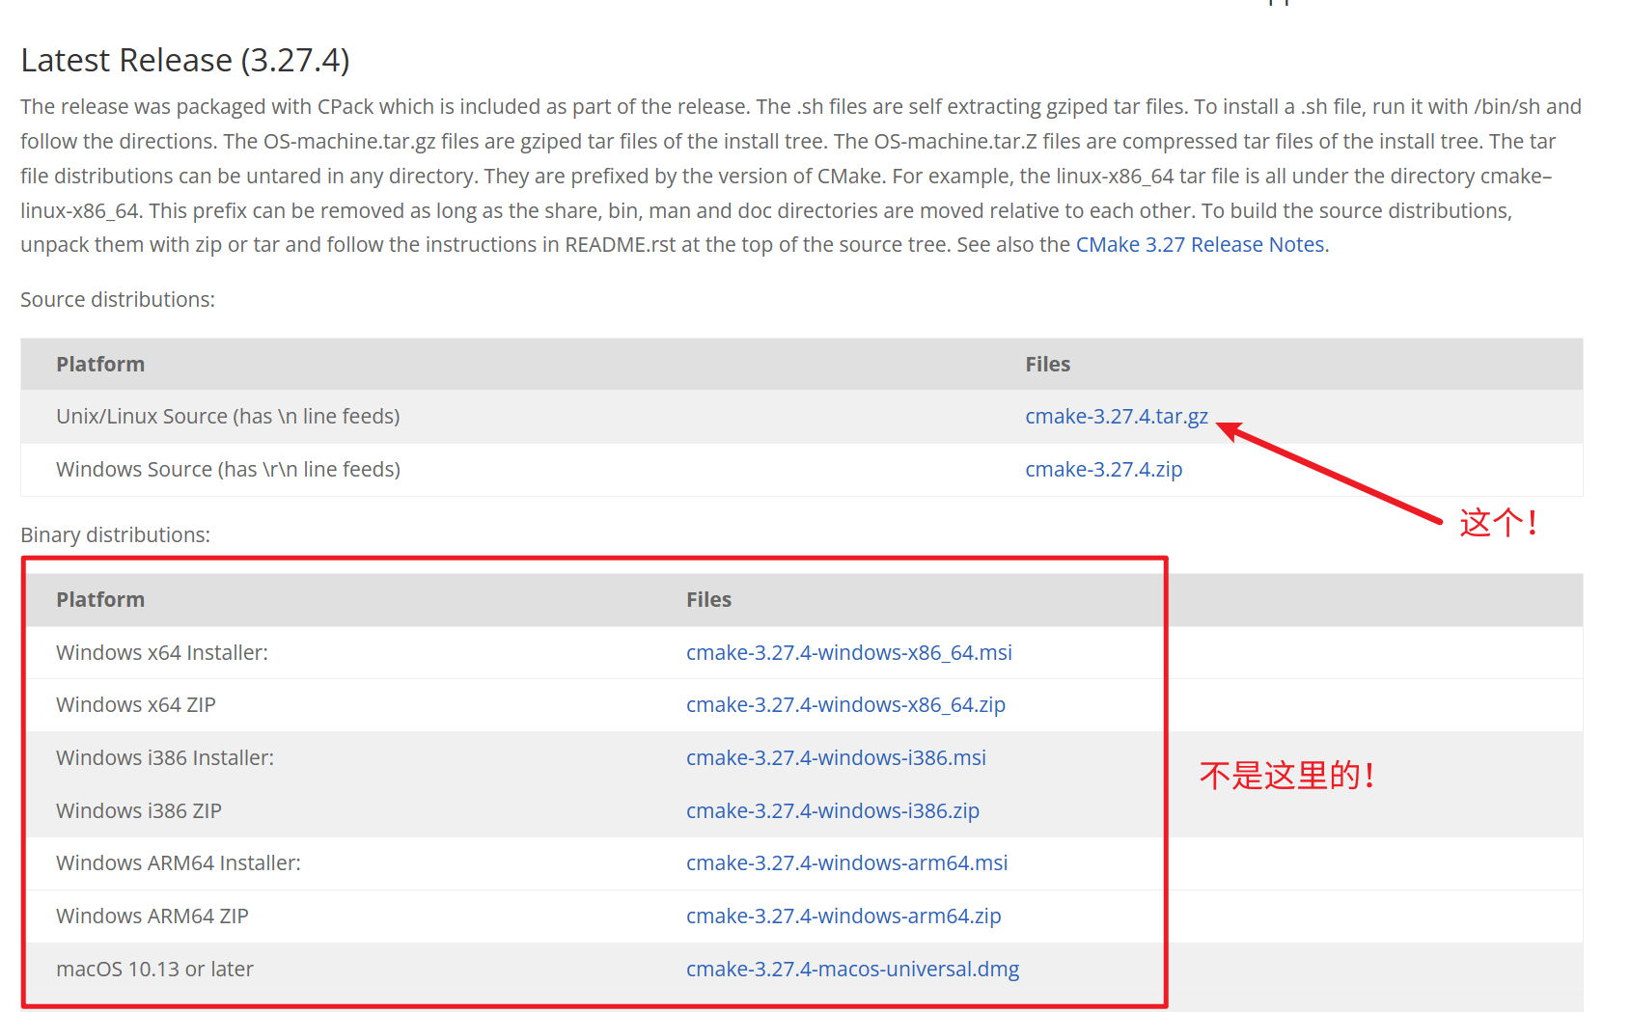
Task: Click the 'Windows ARM64 Installer:' cell
Action: pyautogui.click(x=179, y=863)
